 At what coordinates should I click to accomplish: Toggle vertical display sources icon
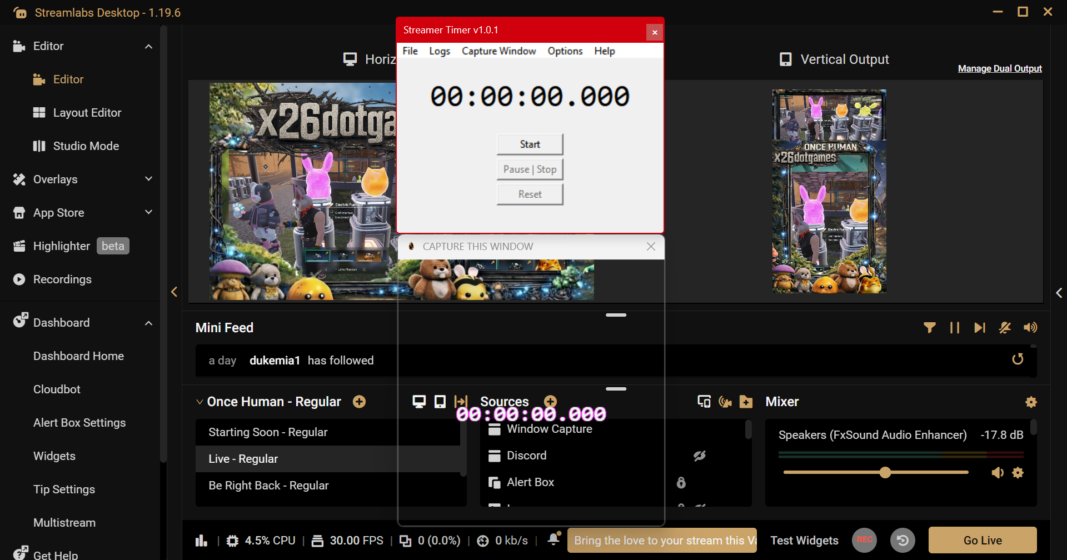click(440, 402)
